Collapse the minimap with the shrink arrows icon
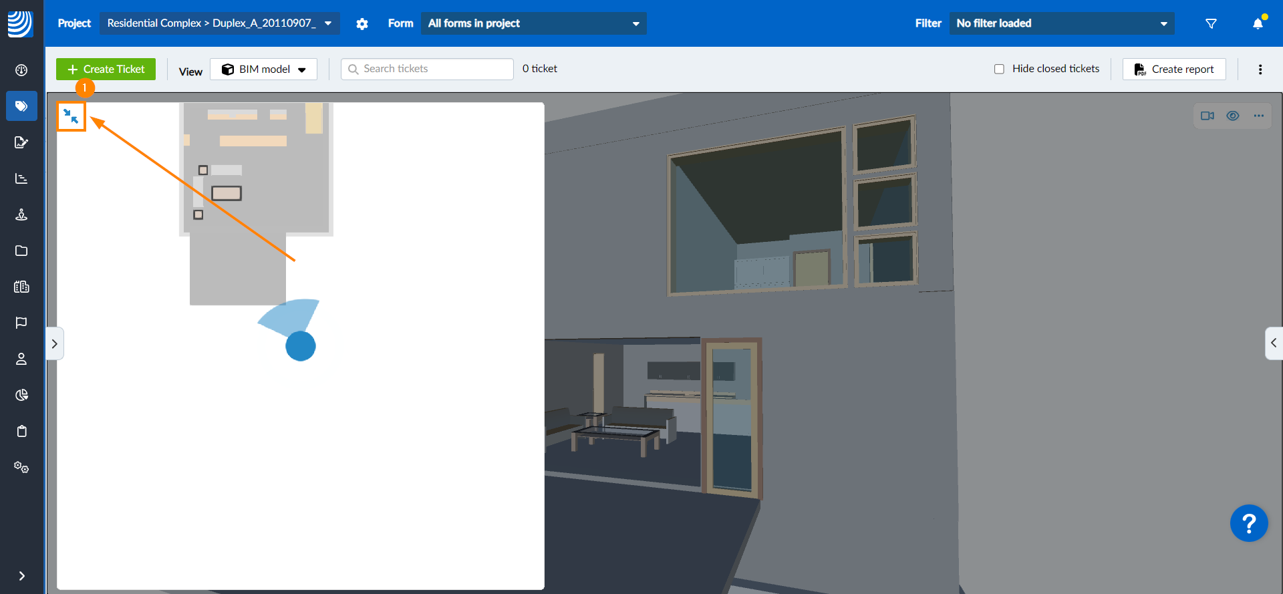1283x594 pixels. (71, 117)
